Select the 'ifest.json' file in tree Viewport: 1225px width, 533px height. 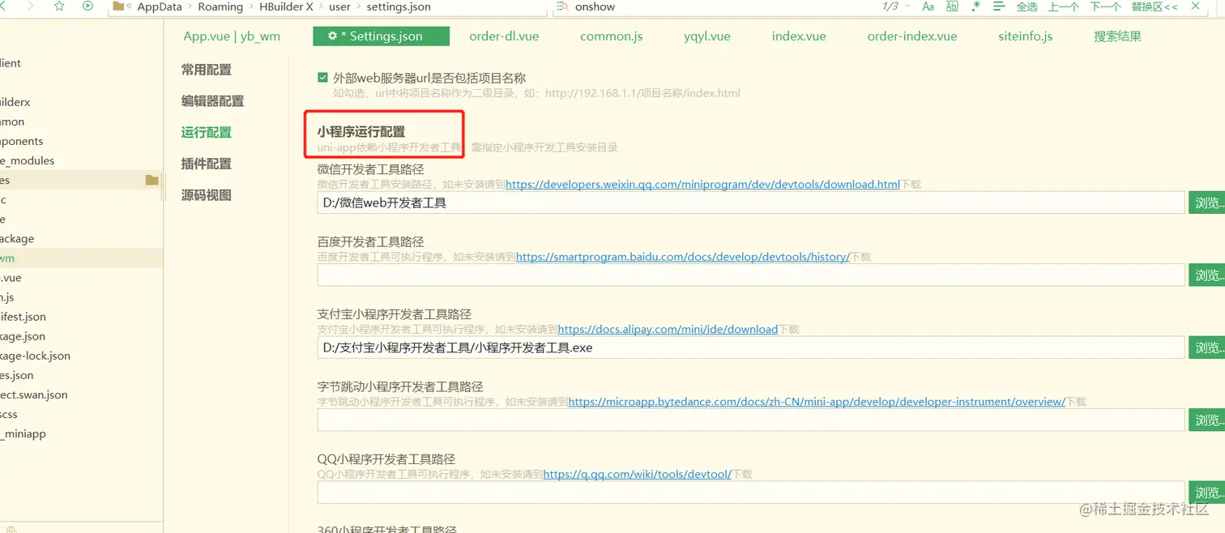(23, 317)
